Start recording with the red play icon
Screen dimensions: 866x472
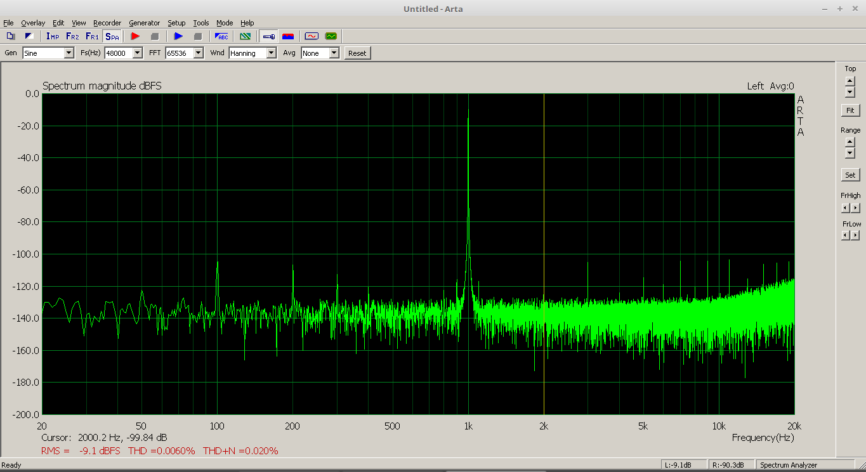(135, 36)
